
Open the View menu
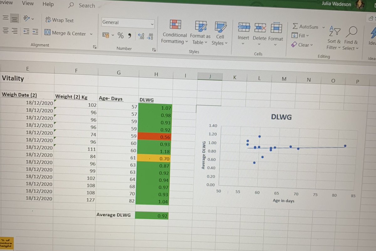coord(28,3)
